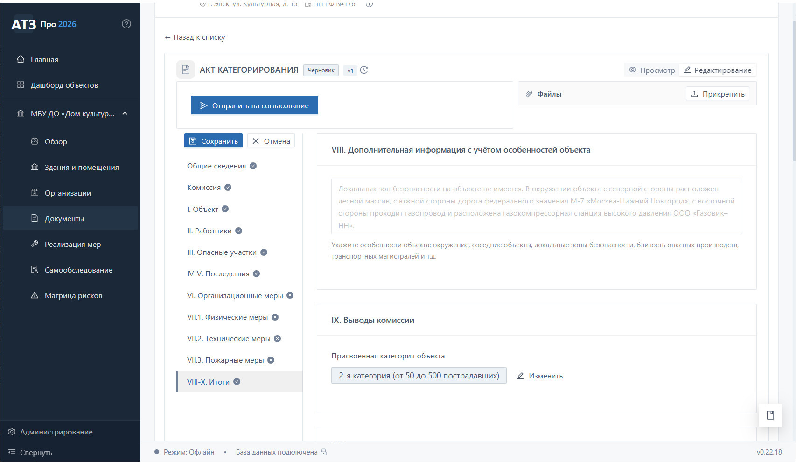Click the v1 version badge
The height and width of the screenshot is (462, 796).
tap(350, 70)
